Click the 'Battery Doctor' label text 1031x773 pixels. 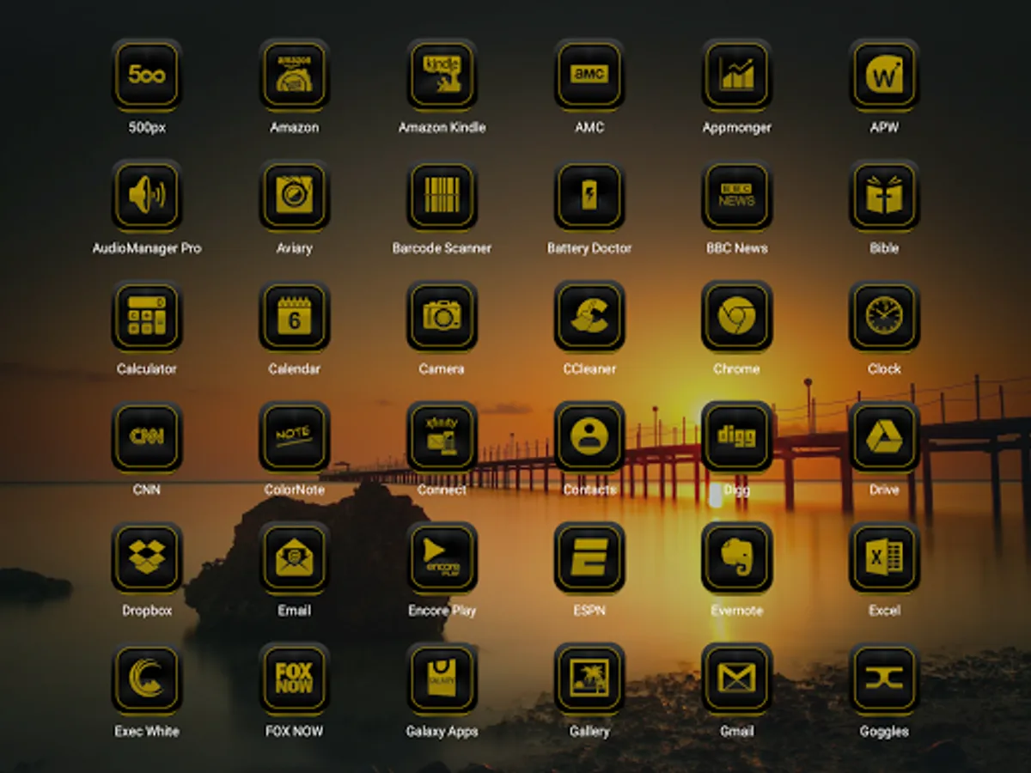589,248
